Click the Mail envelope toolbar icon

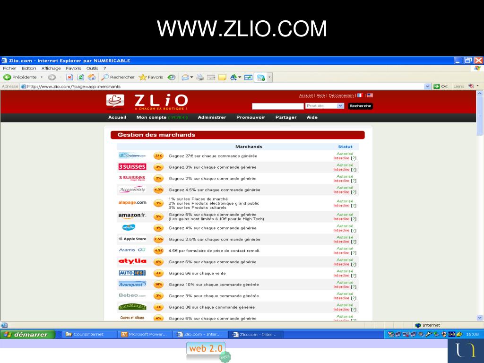[185, 77]
